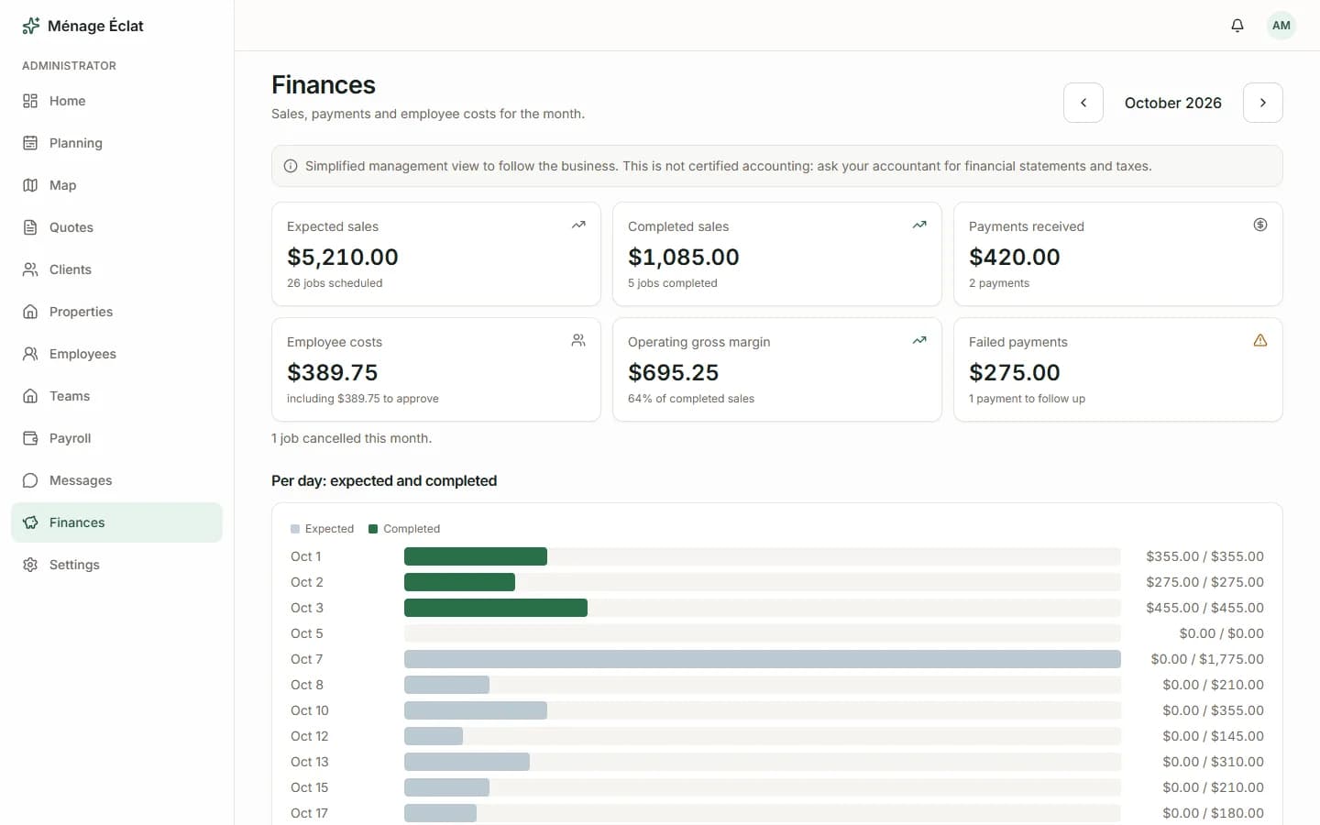Viewport: 1320px width, 825px height.
Task: Click the trend arrow on Expected sales card
Action: (578, 225)
